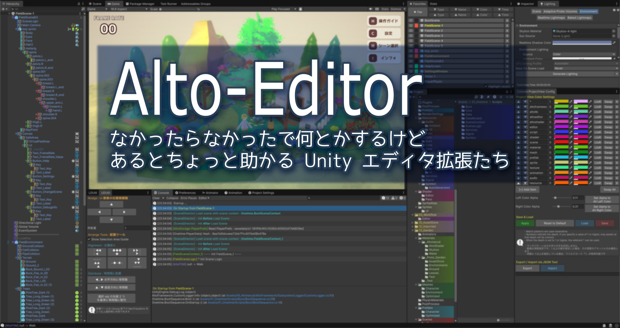Open the Inspector tab
Screen dimensions: 620x328
point(525,4)
